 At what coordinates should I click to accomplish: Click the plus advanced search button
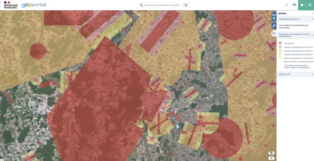tap(186, 5)
